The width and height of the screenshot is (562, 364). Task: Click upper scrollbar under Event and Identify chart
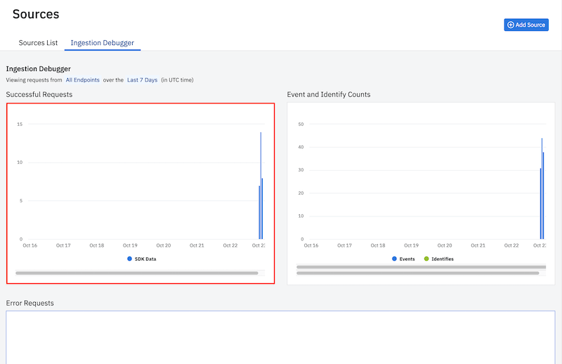coord(421,267)
